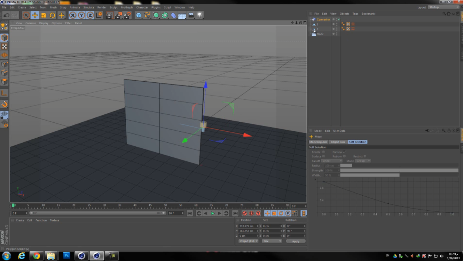
Task: Open Edit Render Settings gear clapperboard
Action: pos(127,15)
